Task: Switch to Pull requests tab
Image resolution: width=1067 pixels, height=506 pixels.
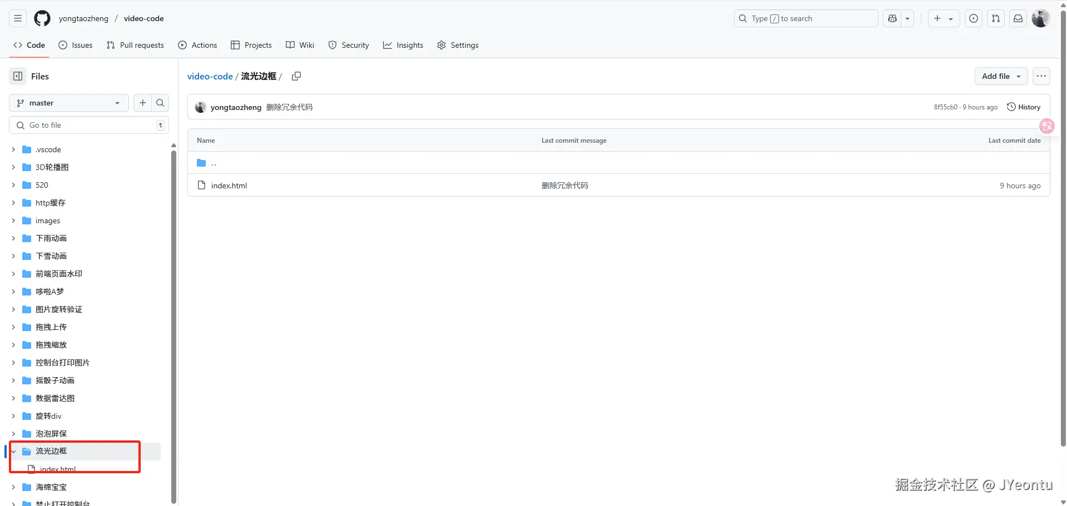Action: pyautogui.click(x=135, y=45)
